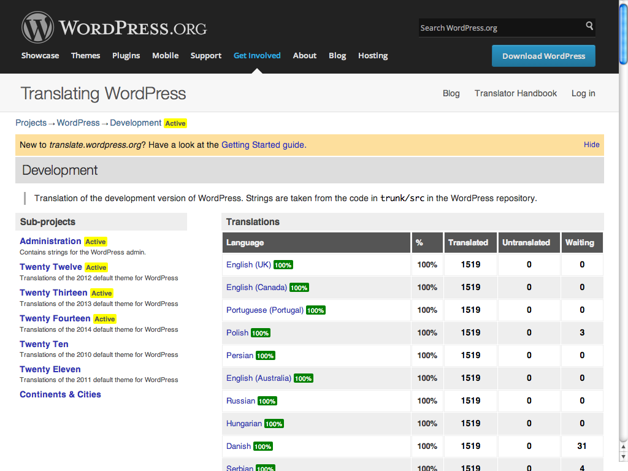Open the English (UK) translation
This screenshot has width=628, height=471.
click(x=249, y=265)
